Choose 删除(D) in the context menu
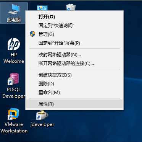142x142 pixels. [x=74, y=84]
